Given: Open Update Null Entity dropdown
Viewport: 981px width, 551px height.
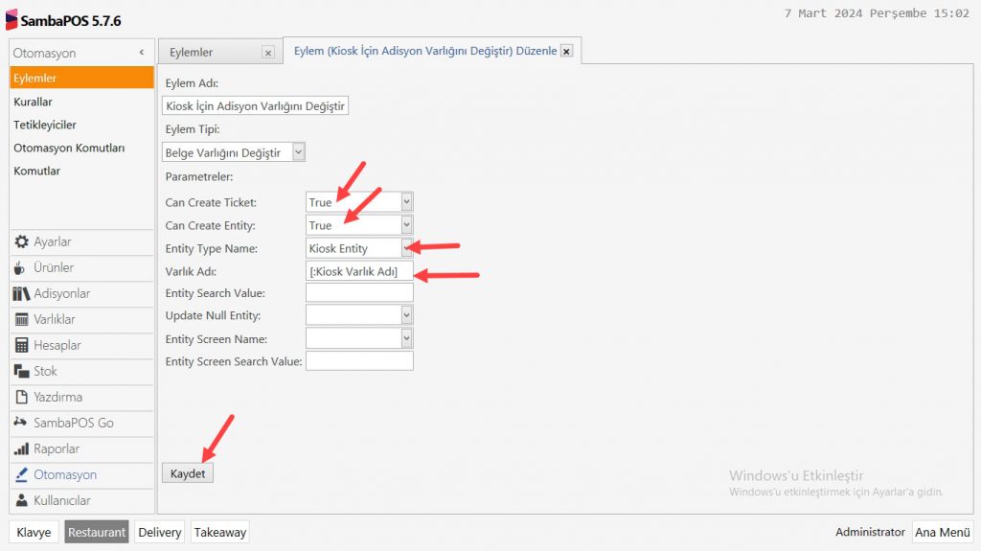Looking at the screenshot, I should [x=406, y=315].
